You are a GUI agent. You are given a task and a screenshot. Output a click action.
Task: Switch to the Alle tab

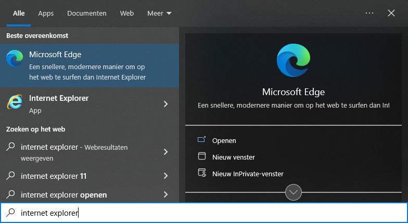point(19,14)
